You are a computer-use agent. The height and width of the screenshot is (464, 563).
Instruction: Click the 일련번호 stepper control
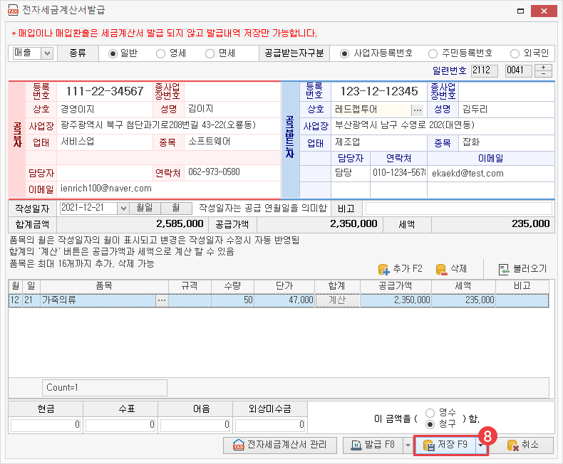[543, 70]
